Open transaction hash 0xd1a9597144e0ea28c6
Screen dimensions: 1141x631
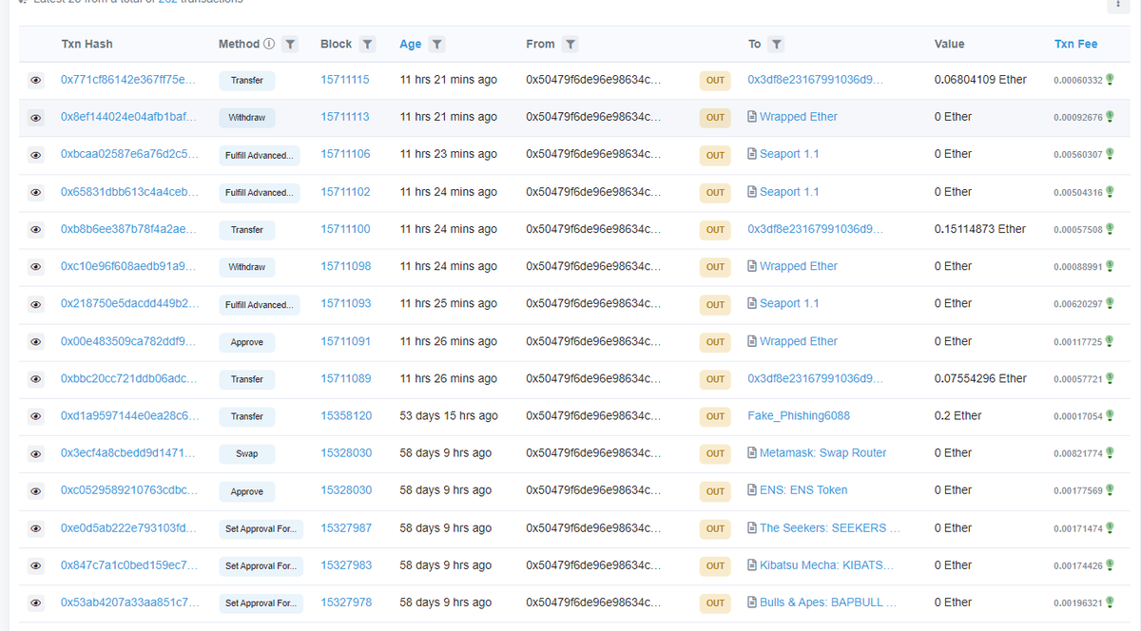click(x=130, y=415)
